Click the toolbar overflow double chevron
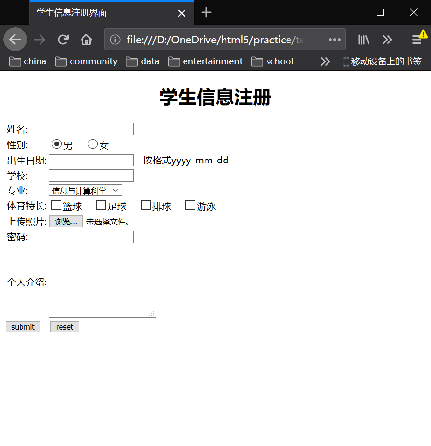 387,40
